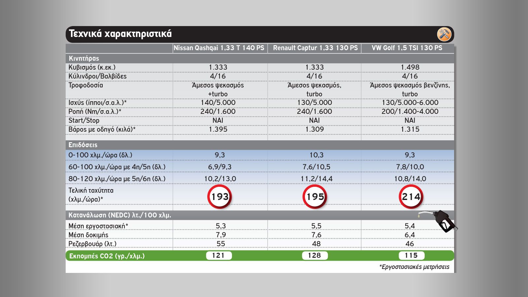Click the Κατανάλωση (NEDC) section header
The height and width of the screenshot is (297, 528).
coord(120,215)
